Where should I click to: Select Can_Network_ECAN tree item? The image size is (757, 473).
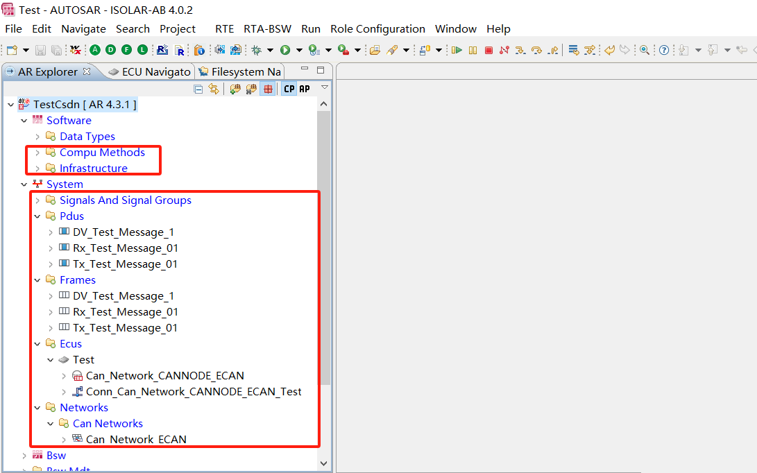coord(136,439)
